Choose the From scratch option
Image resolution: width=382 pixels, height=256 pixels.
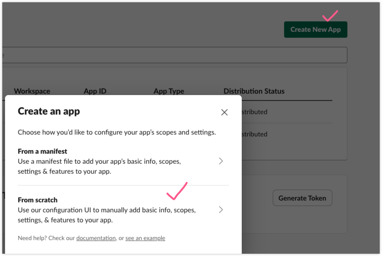click(123, 210)
